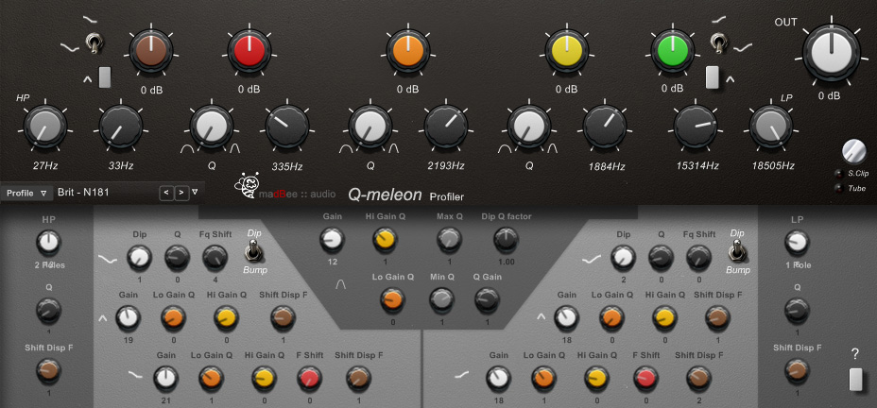Flip the low-shelf toggle switch beside the brown knob

(x=95, y=42)
